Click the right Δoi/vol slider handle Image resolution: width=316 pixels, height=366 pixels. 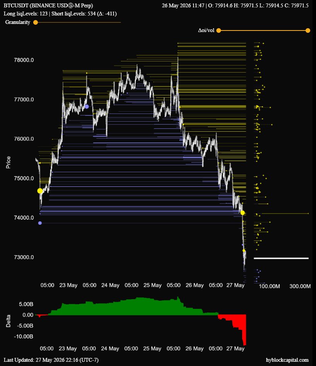(308, 30)
